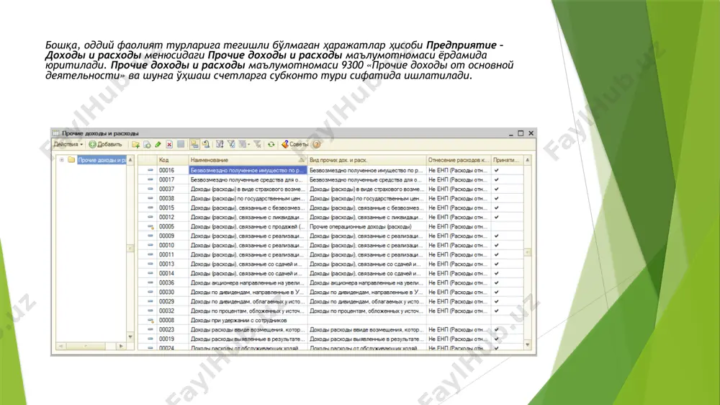The height and width of the screenshot is (405, 720).
Task: Click the orange help question icon
Action: coord(316,144)
